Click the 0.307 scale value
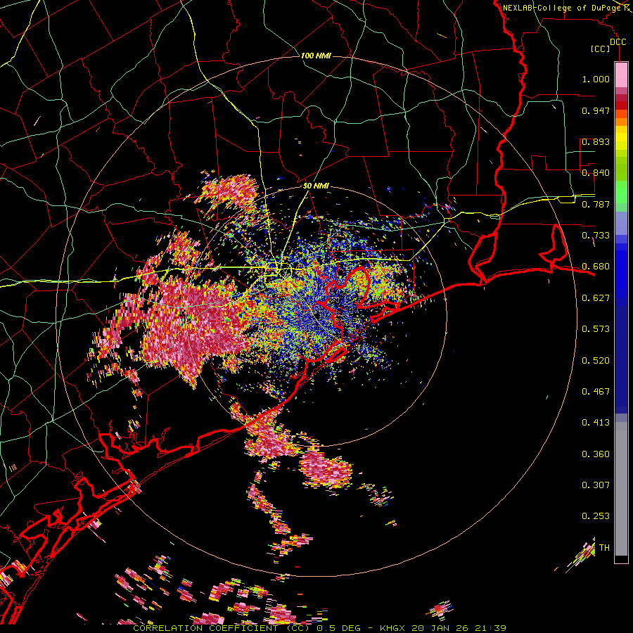Image resolution: width=633 pixels, height=633 pixels. point(596,485)
